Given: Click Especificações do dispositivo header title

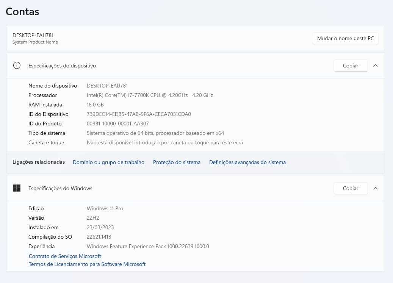Looking at the screenshot, I should pyautogui.click(x=62, y=66).
